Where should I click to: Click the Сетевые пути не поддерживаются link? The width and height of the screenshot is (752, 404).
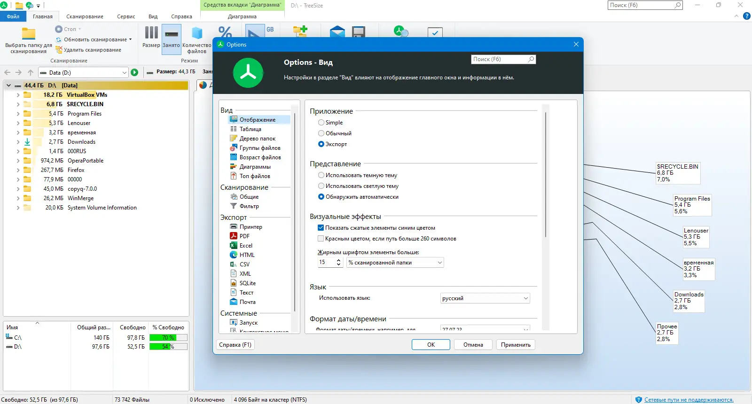click(x=689, y=400)
